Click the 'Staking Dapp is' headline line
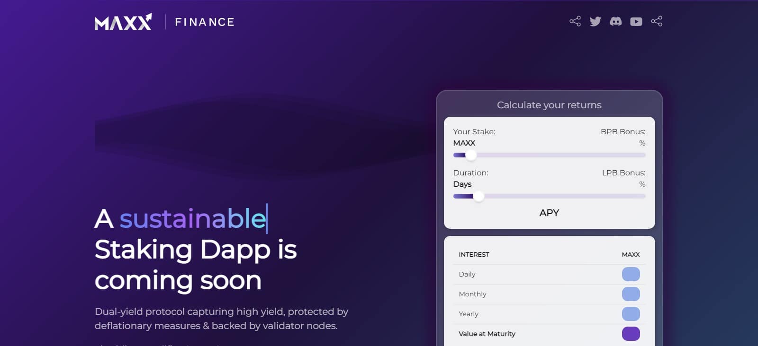The width and height of the screenshot is (758, 346). [x=196, y=250]
